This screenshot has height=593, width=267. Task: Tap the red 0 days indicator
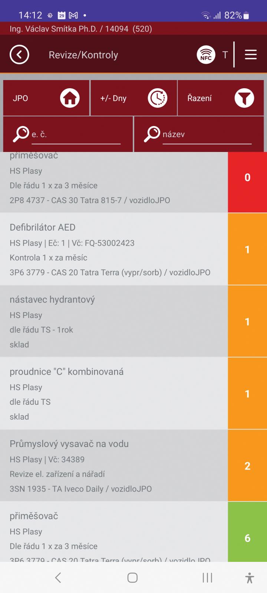coord(247,178)
